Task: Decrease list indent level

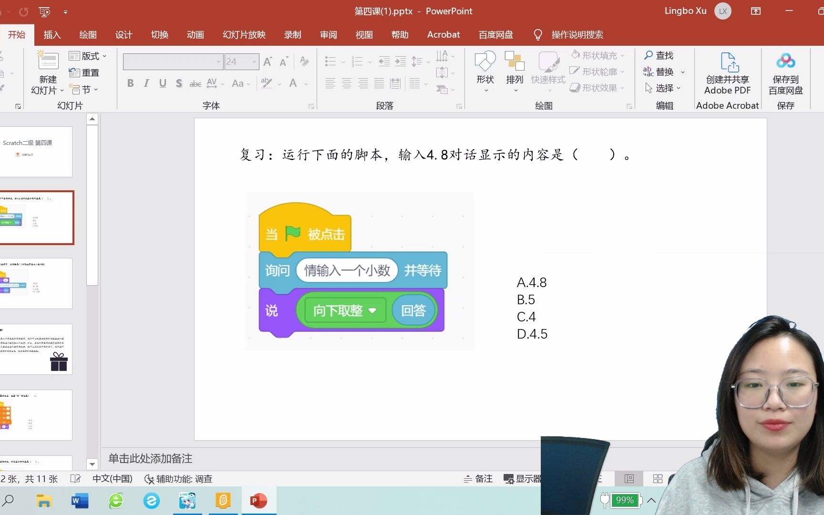Action: pos(384,62)
